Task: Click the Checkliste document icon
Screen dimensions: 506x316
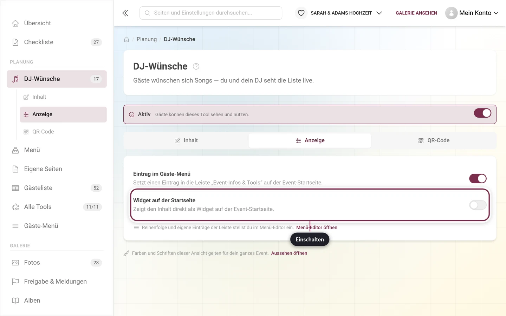Action: click(15, 42)
